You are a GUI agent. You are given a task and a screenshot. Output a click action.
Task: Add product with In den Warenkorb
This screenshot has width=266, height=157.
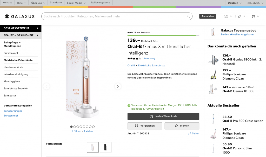163,116
